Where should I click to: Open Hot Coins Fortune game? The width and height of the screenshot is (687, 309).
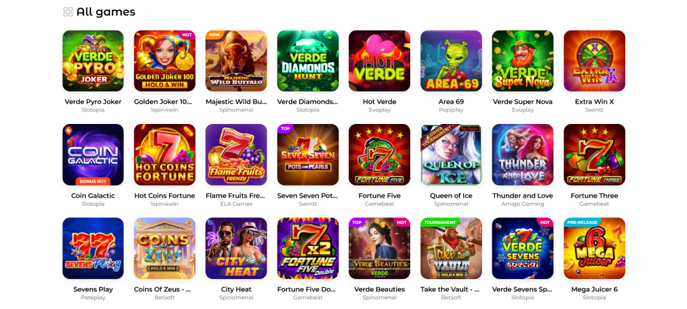(164, 154)
